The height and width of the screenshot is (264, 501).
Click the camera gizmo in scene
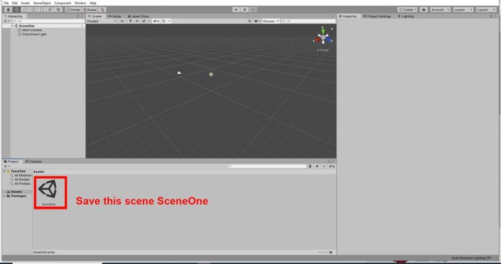click(179, 73)
